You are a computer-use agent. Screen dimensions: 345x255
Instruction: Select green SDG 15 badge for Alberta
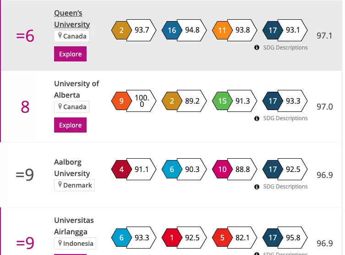coord(222,101)
